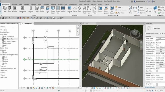Select the Room tool
Screen dimensions: 165x92
coord(100,9)
